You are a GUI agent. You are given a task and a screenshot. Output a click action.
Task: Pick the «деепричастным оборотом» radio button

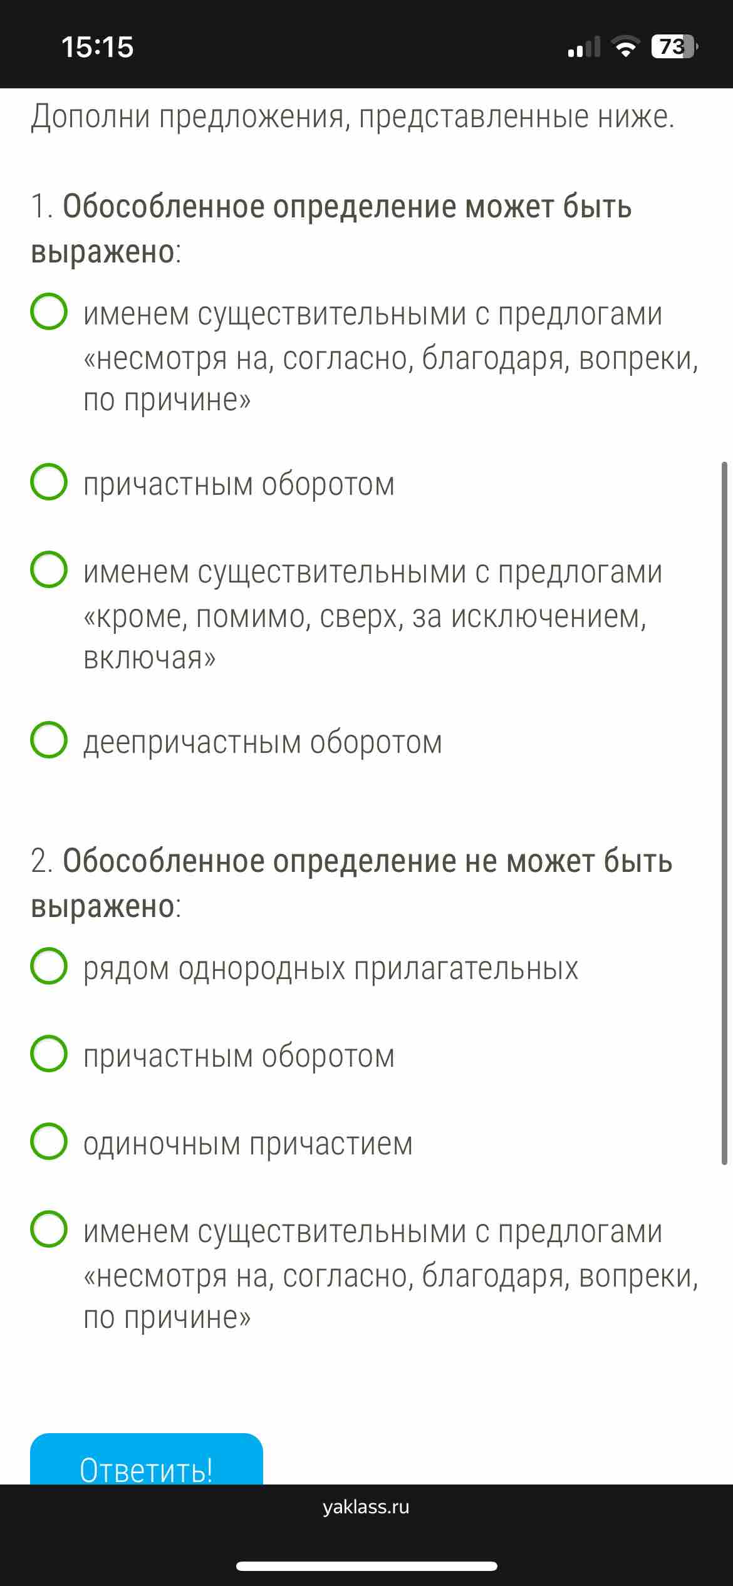click(49, 740)
